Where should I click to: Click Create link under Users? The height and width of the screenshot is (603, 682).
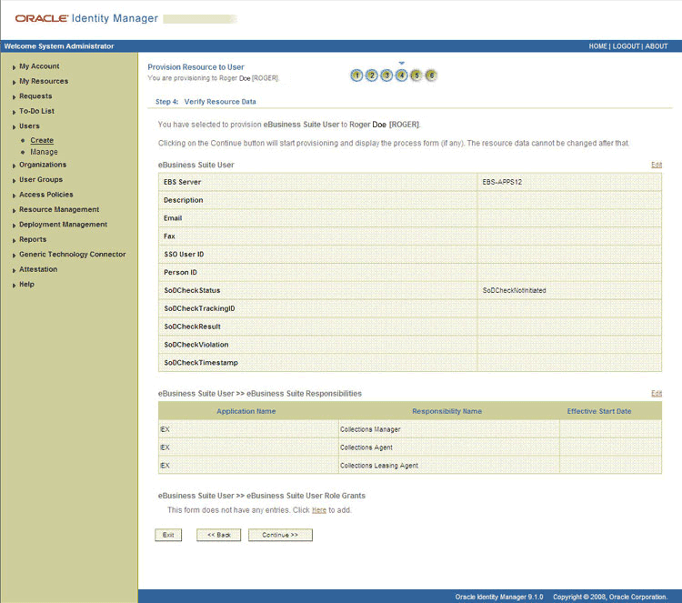pos(42,140)
